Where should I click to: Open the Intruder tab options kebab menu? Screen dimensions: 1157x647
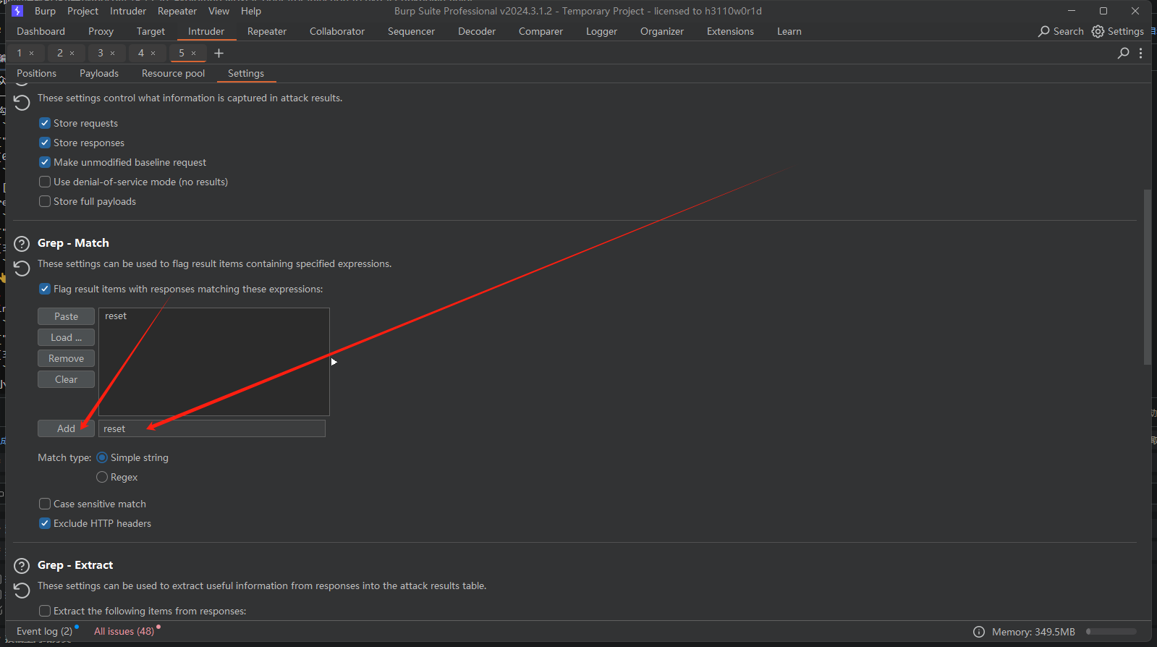pyautogui.click(x=1141, y=53)
